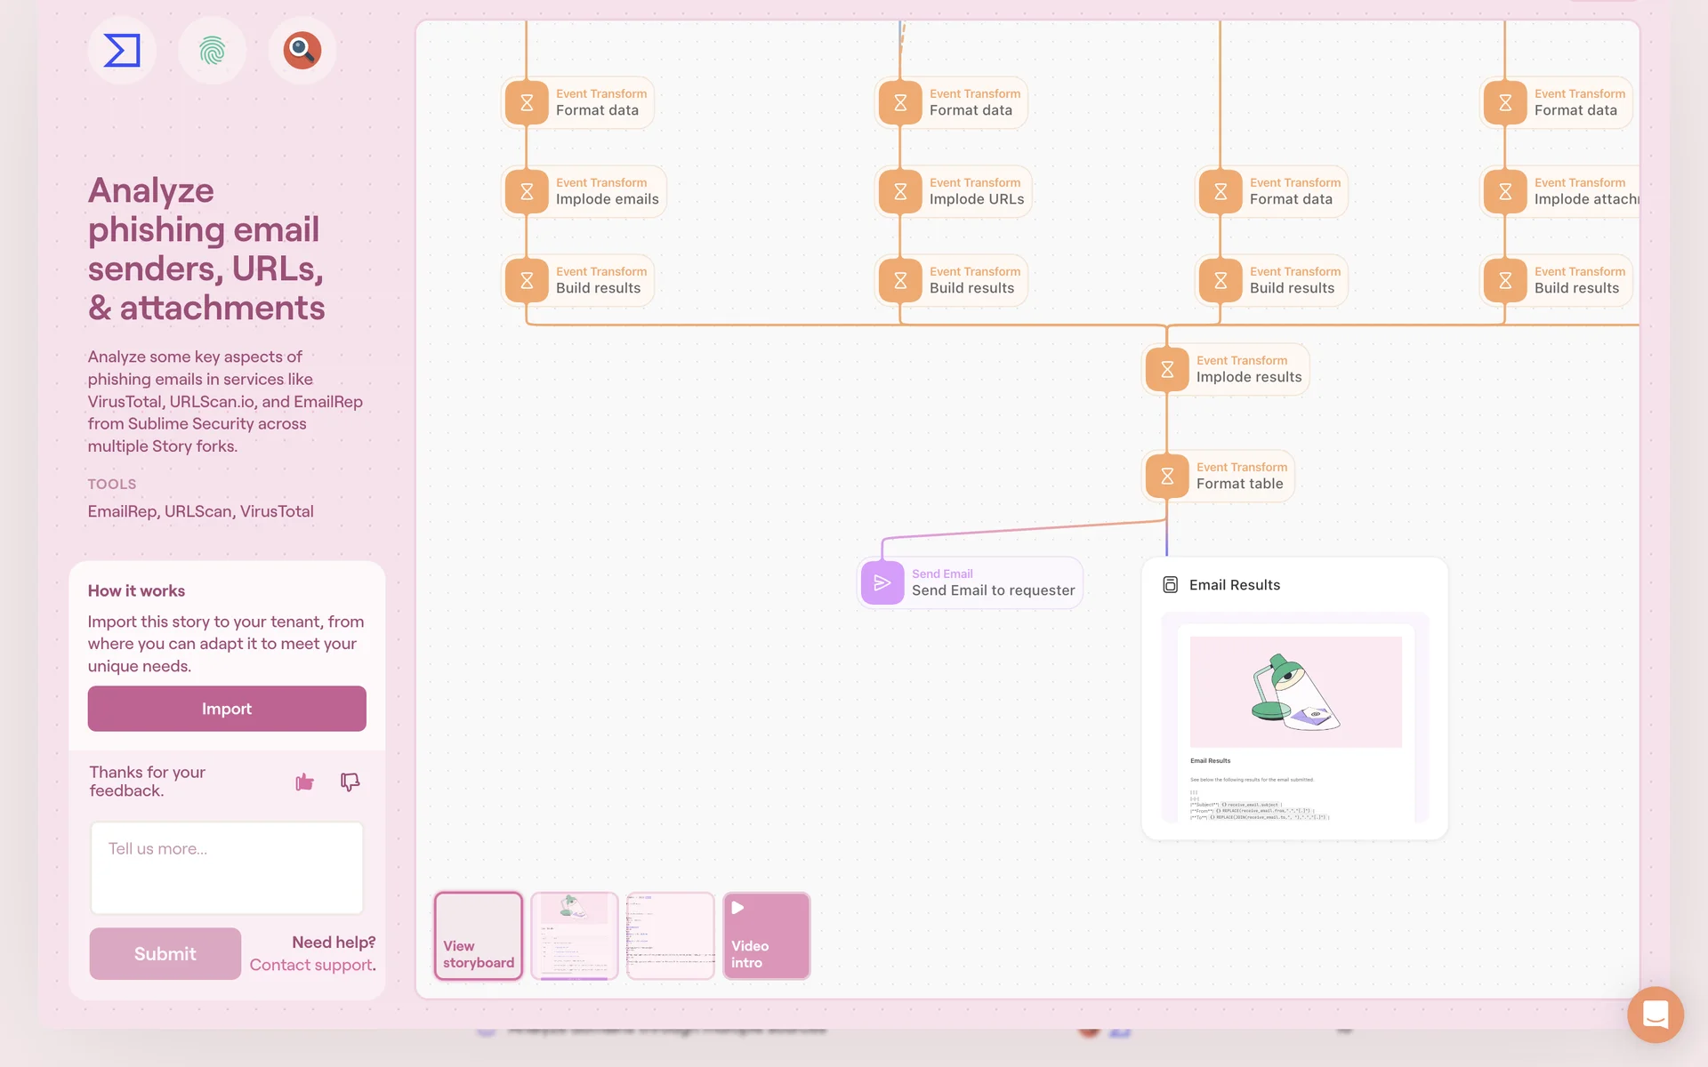
Task: Select the Implode results transform node
Action: [x=1226, y=369]
